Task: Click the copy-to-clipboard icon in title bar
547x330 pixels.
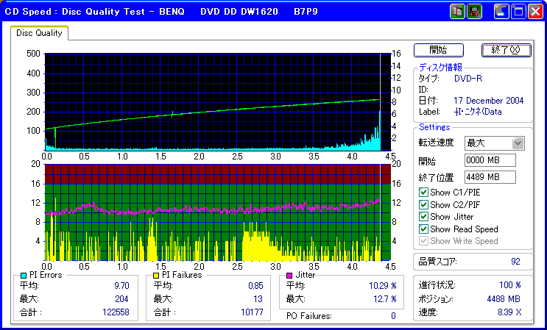Action: [x=458, y=12]
